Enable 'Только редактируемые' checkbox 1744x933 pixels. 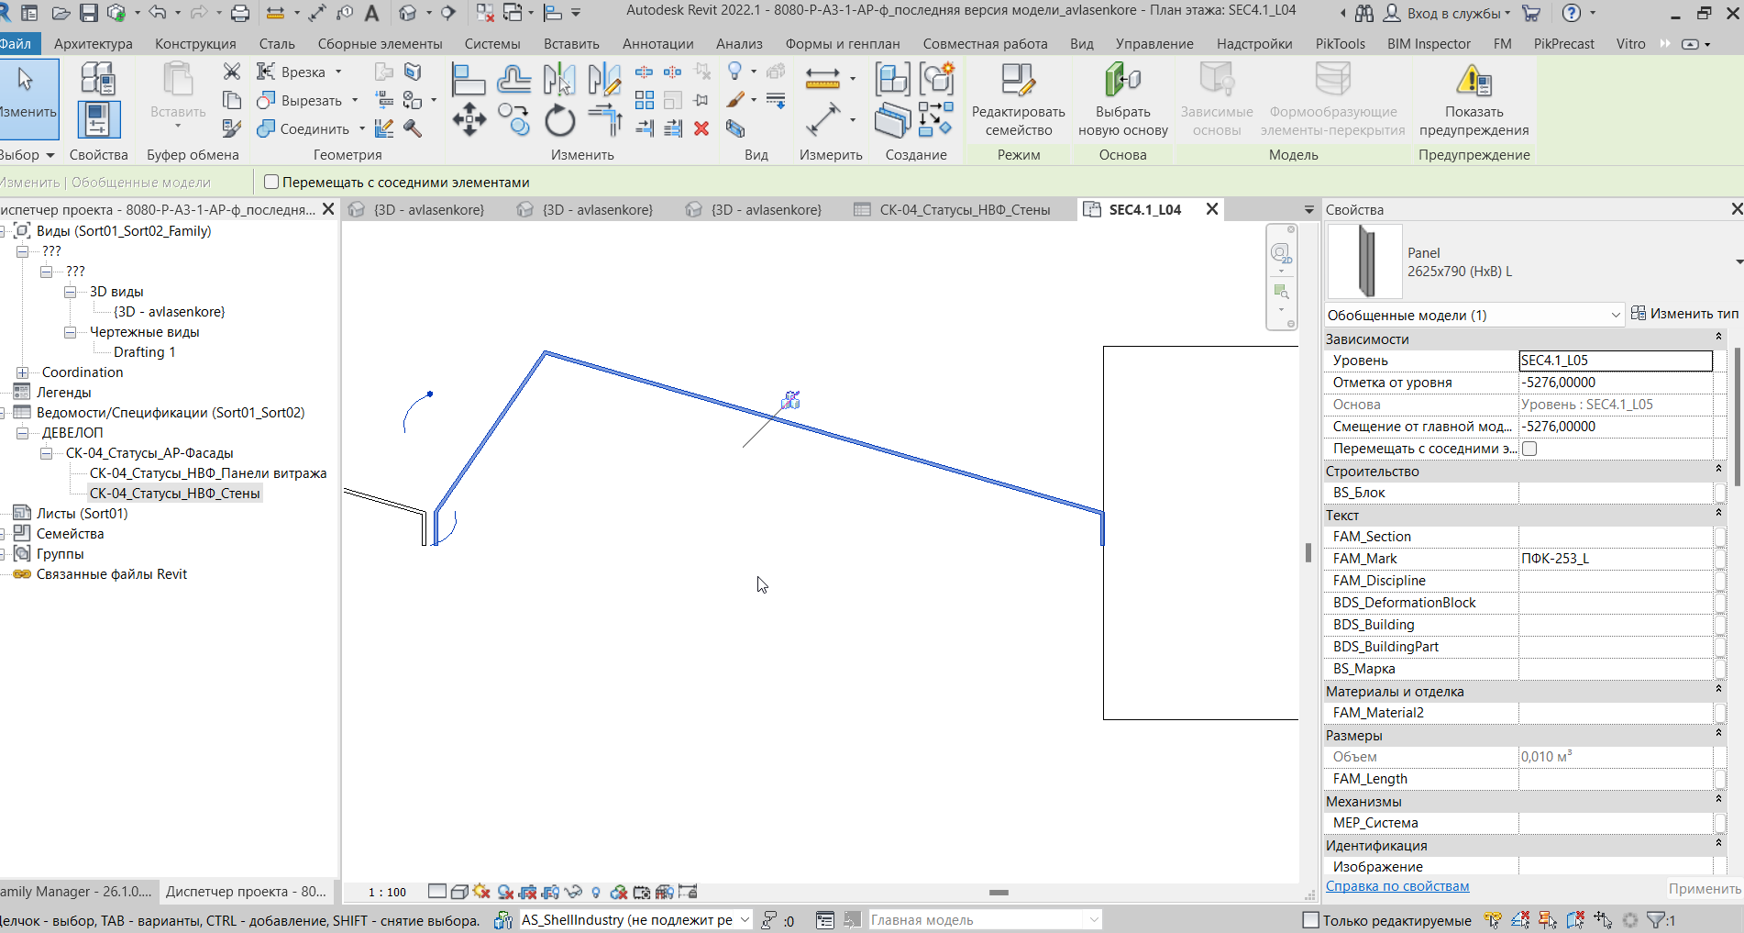(x=1311, y=920)
